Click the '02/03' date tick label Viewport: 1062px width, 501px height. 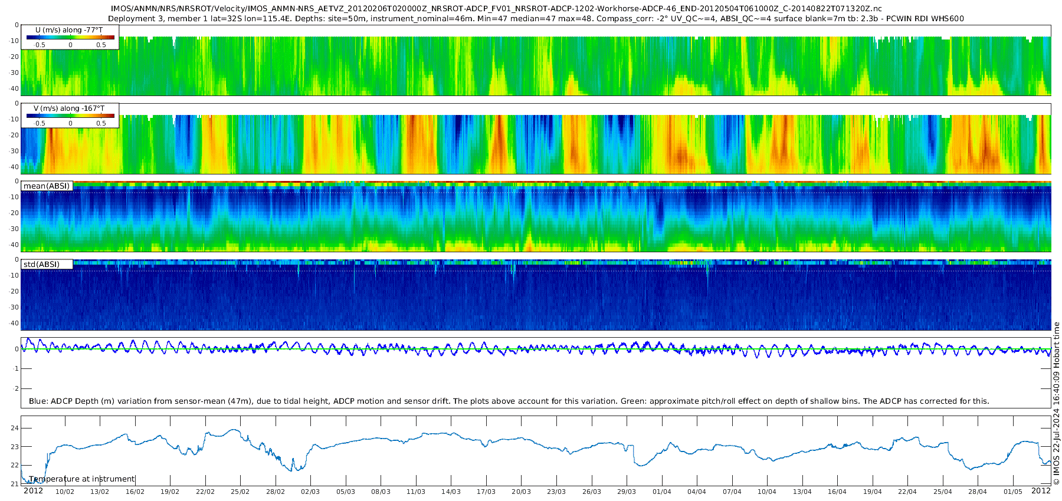(x=310, y=492)
